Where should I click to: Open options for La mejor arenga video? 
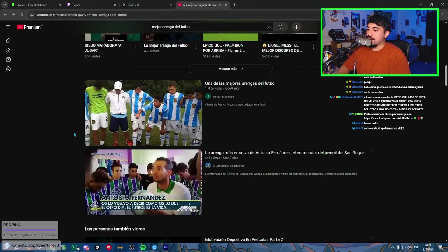coord(195,47)
